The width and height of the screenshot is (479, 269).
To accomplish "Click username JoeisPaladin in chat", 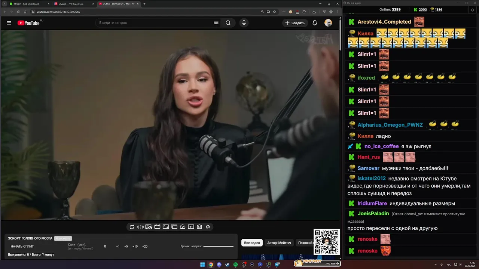I will (373, 214).
